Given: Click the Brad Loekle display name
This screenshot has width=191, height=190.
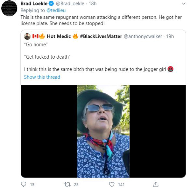Looking at the screenshot, I should [34, 4].
